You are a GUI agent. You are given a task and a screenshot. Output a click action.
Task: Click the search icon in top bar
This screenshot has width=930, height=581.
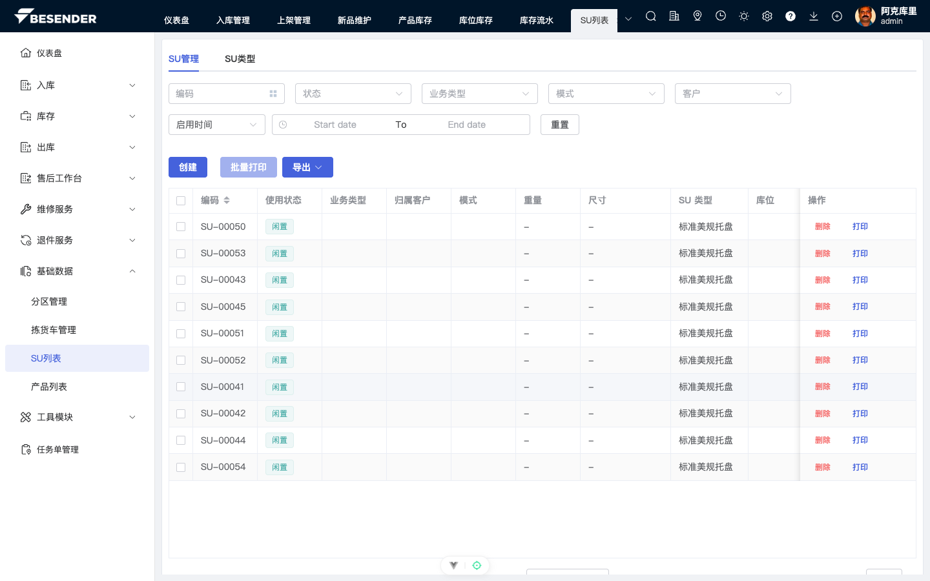651,16
